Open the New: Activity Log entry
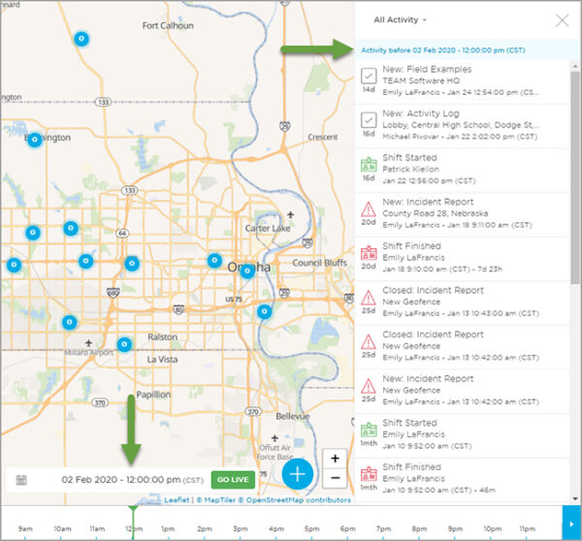The height and width of the screenshot is (541, 582). tap(462, 126)
